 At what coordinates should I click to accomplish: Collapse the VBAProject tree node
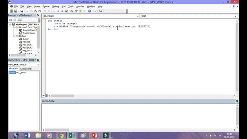click(10, 24)
